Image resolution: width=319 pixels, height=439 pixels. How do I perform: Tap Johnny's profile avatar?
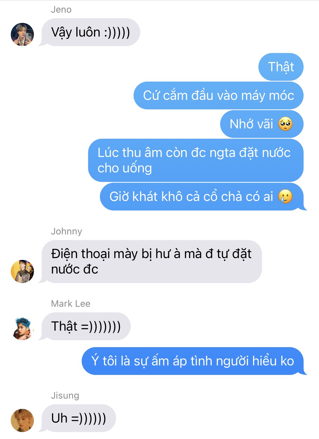pyautogui.click(x=22, y=271)
